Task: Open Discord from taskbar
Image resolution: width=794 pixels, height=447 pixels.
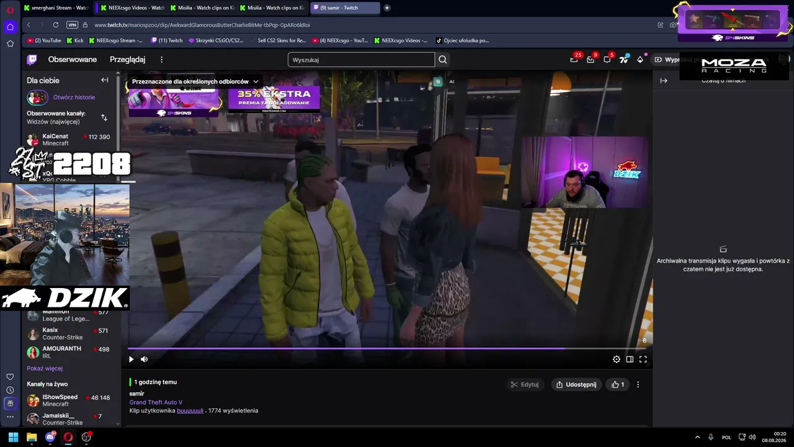Action: tap(50, 437)
